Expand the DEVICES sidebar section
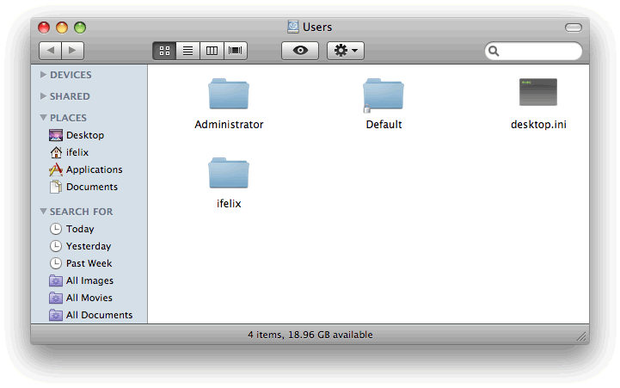 (x=43, y=75)
